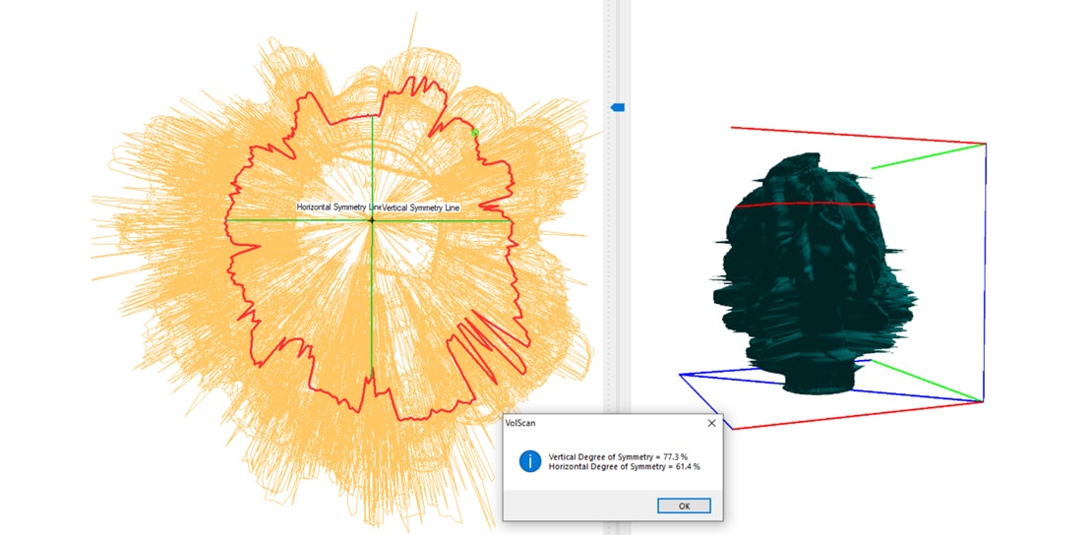Close the VolScan message box
This screenshot has width=1092, height=535.
pyautogui.click(x=711, y=422)
